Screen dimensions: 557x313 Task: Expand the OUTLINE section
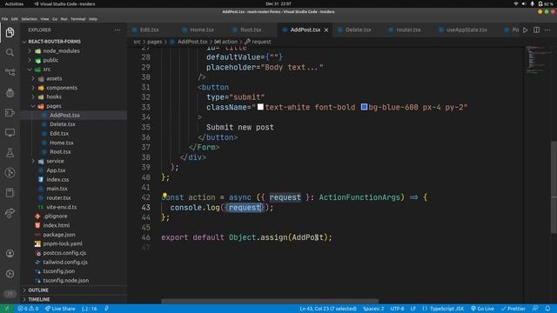74,290
